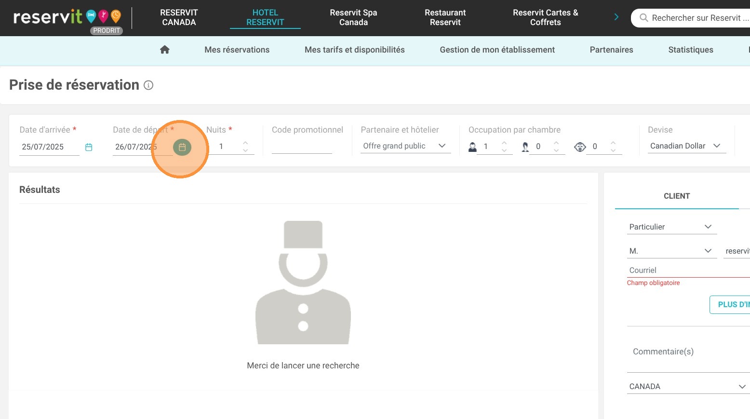The width and height of the screenshot is (750, 419).
Task: Open Mes tarifs et disponibilités menu
Action: click(354, 50)
